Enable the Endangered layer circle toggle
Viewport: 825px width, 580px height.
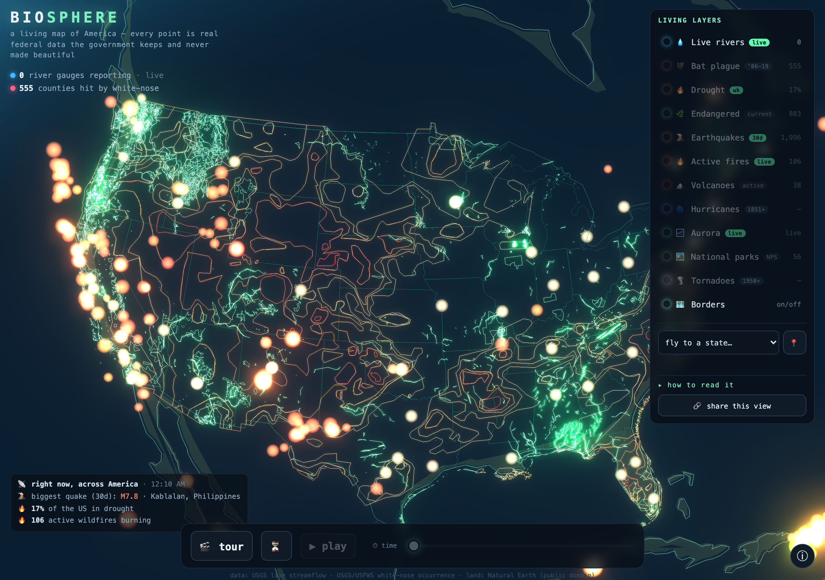coord(666,113)
